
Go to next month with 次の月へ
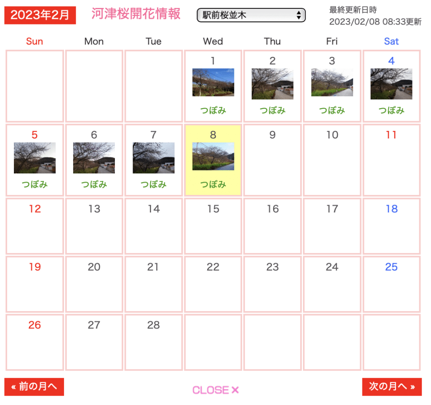point(392,387)
